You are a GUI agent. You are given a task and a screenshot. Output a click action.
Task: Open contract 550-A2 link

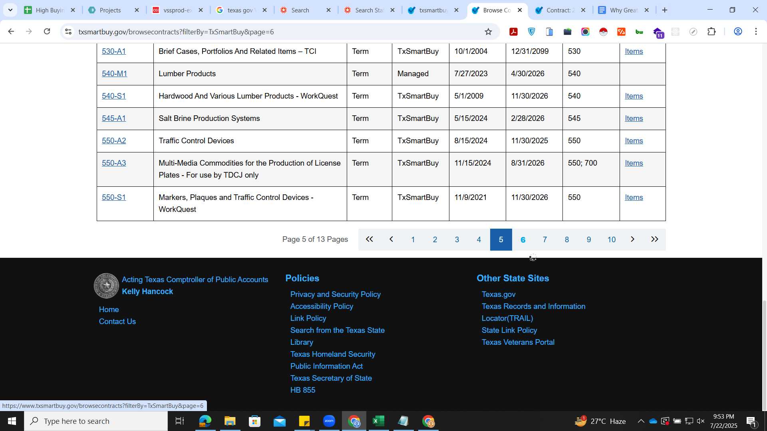tap(114, 141)
